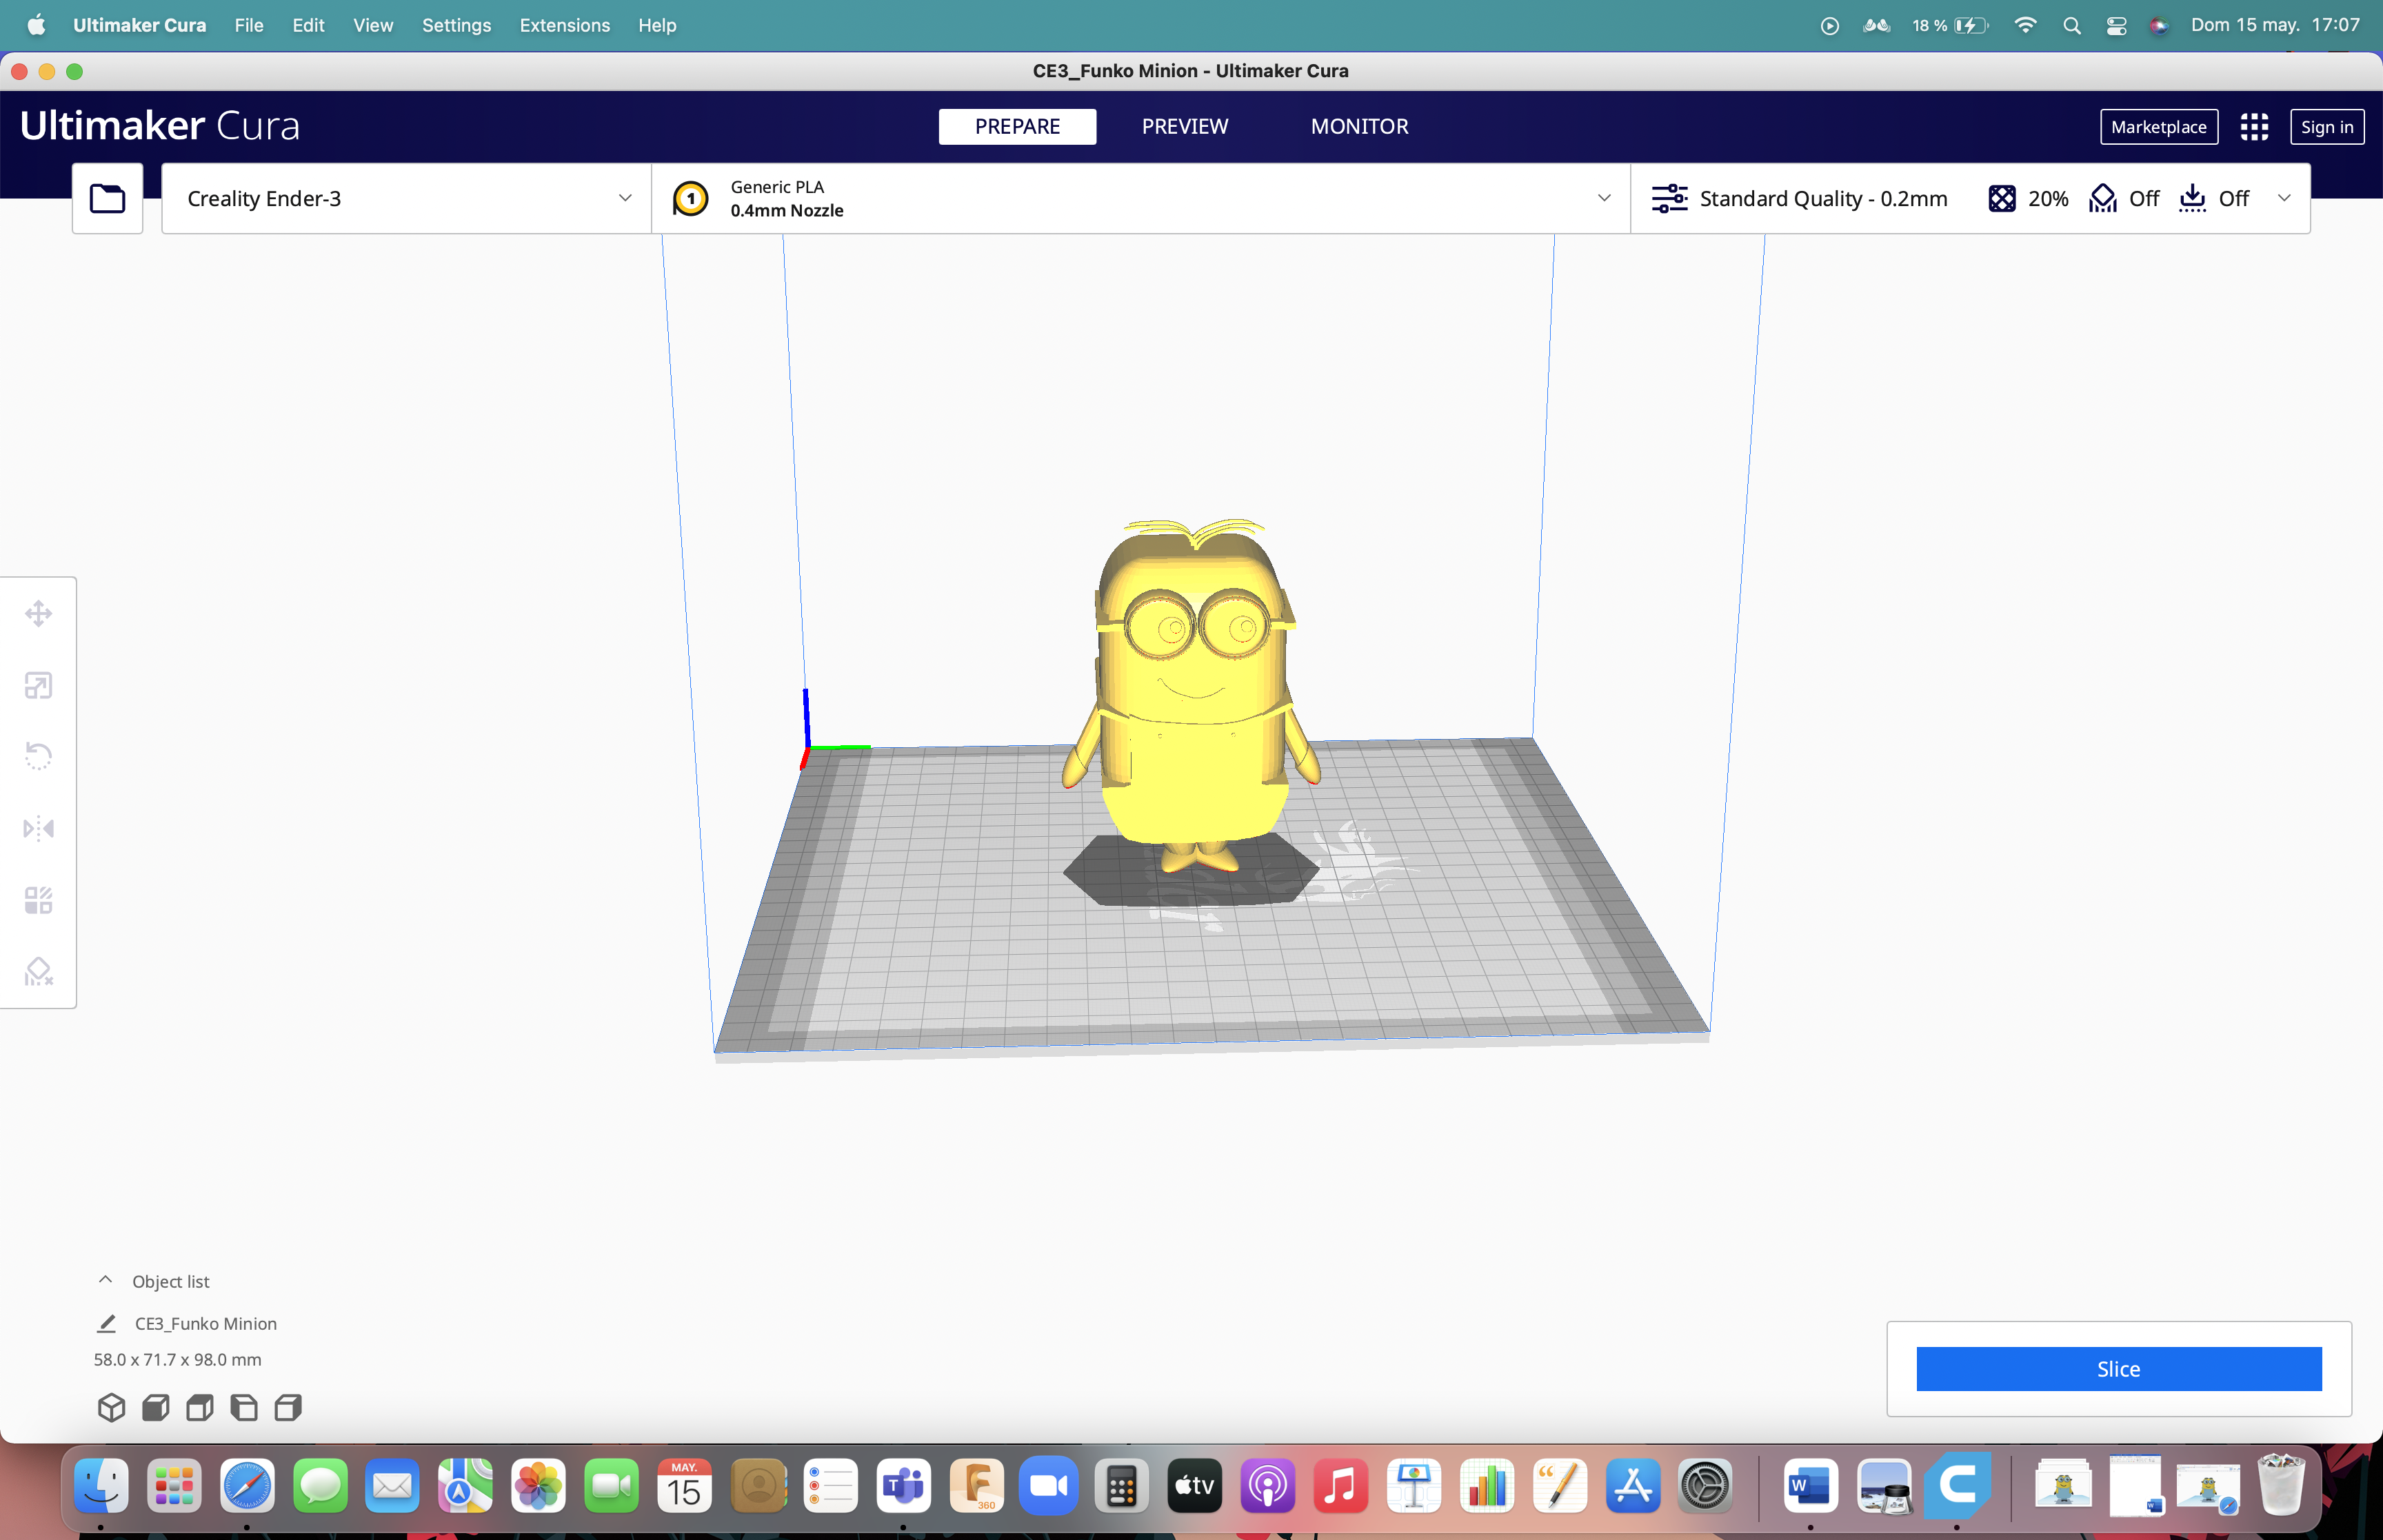Click the support Off icon

[x=2103, y=198]
